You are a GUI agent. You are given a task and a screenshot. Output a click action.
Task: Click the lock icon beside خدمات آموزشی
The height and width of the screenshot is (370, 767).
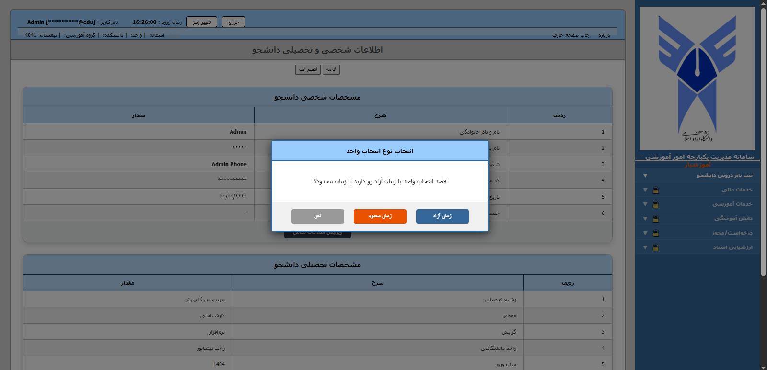click(656, 204)
